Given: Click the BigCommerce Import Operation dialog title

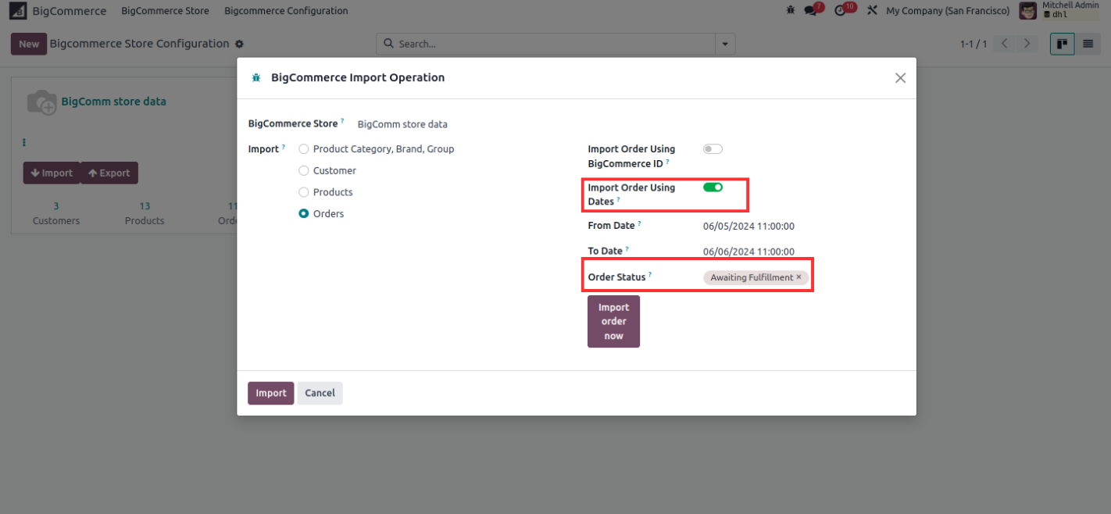Looking at the screenshot, I should 358,77.
